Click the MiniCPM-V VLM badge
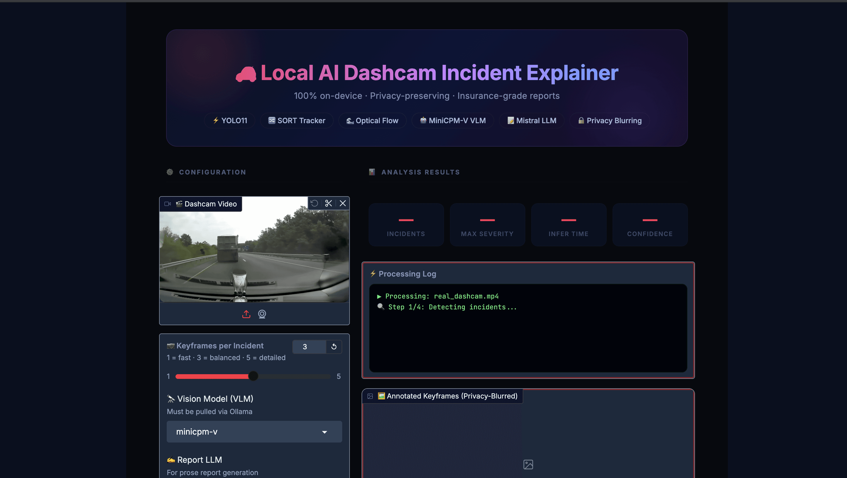Screen dimensions: 847x478 [453, 121]
